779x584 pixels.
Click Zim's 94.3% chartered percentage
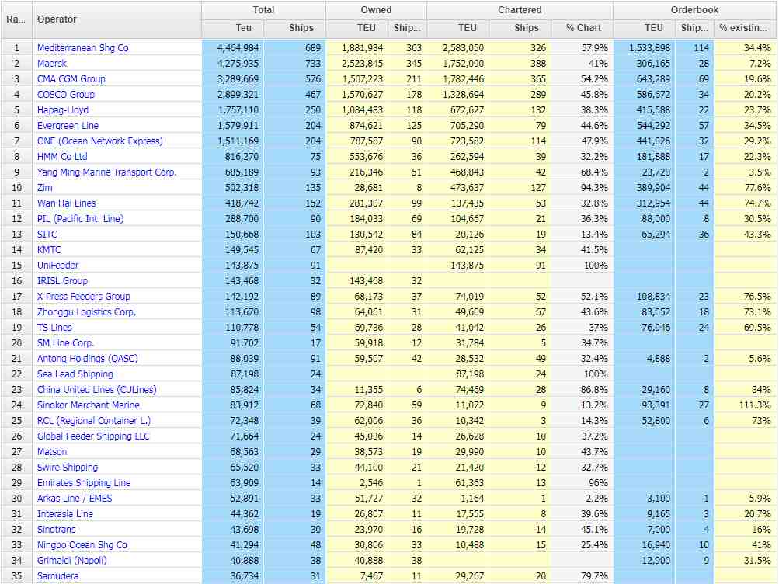coord(594,187)
